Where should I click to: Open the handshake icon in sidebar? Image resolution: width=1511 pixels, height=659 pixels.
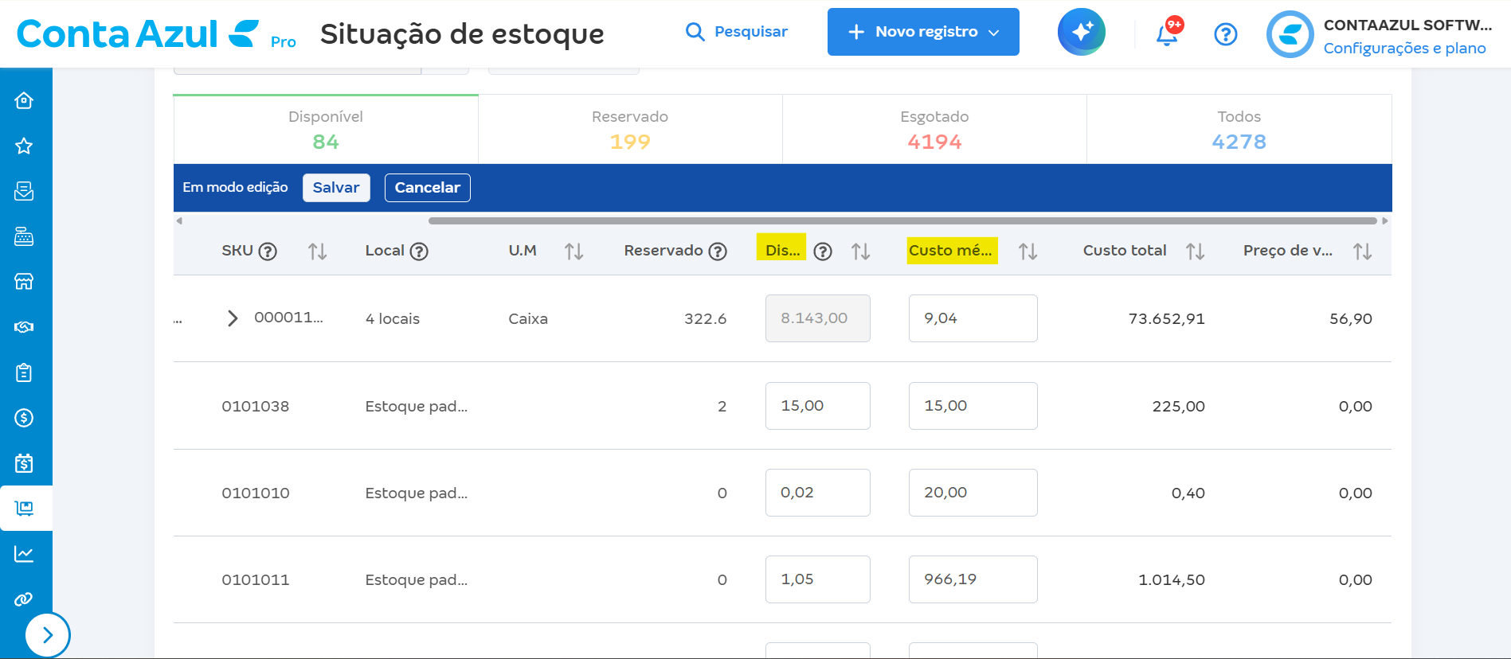pos(24,327)
